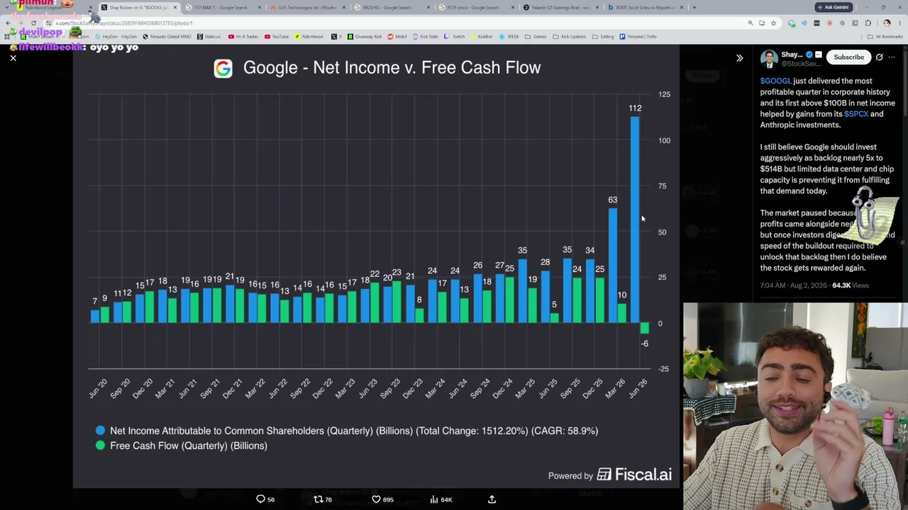Open the Chrome three-dot menu
This screenshot has width=908, height=510.
(899, 23)
